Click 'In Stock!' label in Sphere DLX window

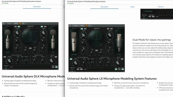tap(5, 3)
